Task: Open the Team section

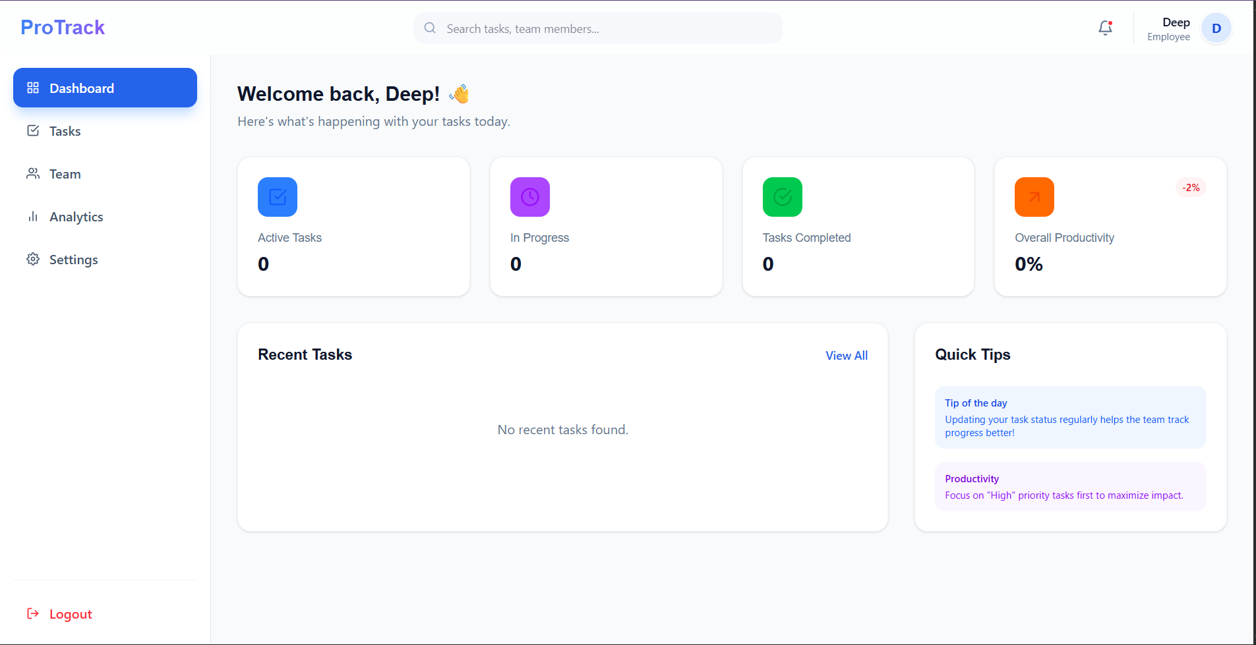Action: (x=65, y=174)
